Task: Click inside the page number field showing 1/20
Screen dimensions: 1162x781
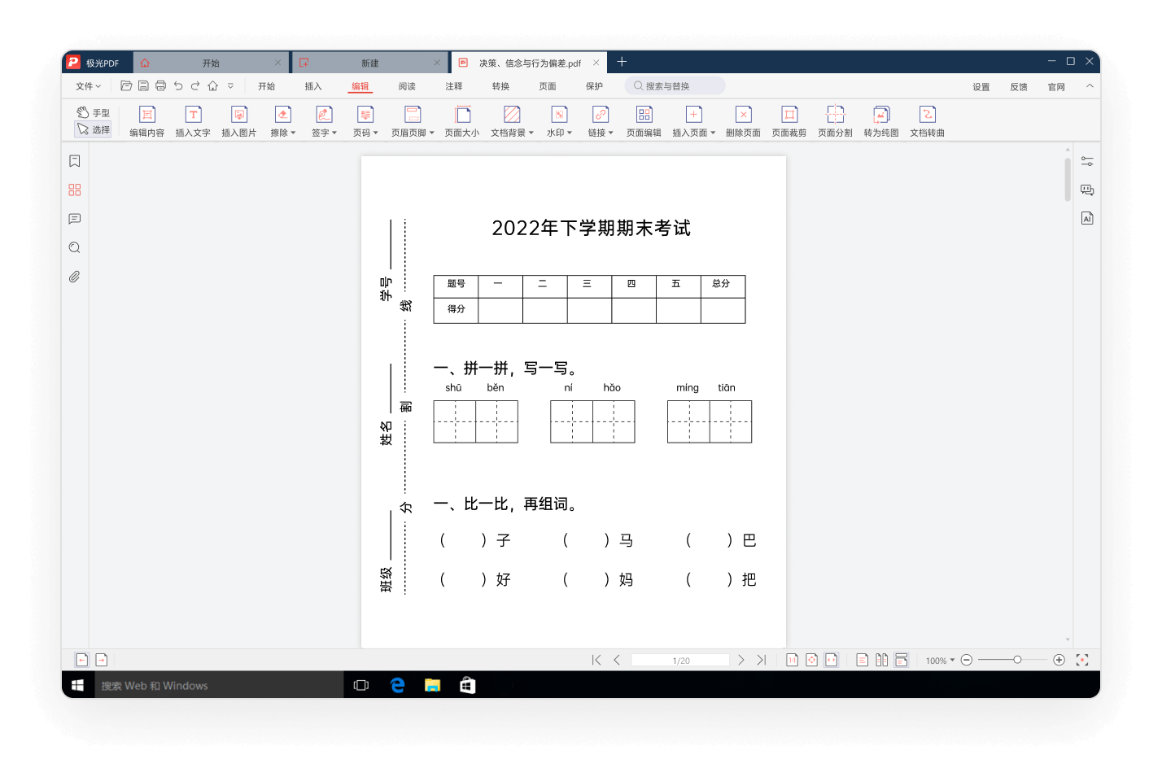Action: click(680, 659)
